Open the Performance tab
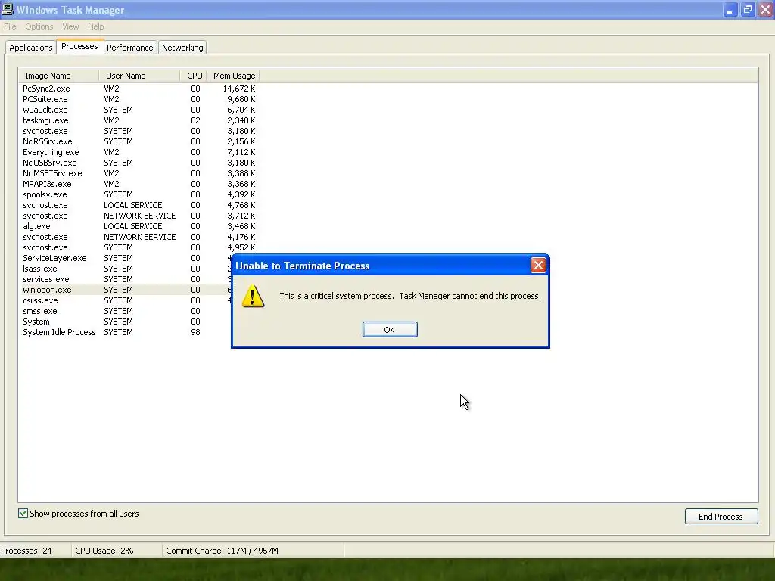The width and height of the screenshot is (775, 581). coord(130,48)
